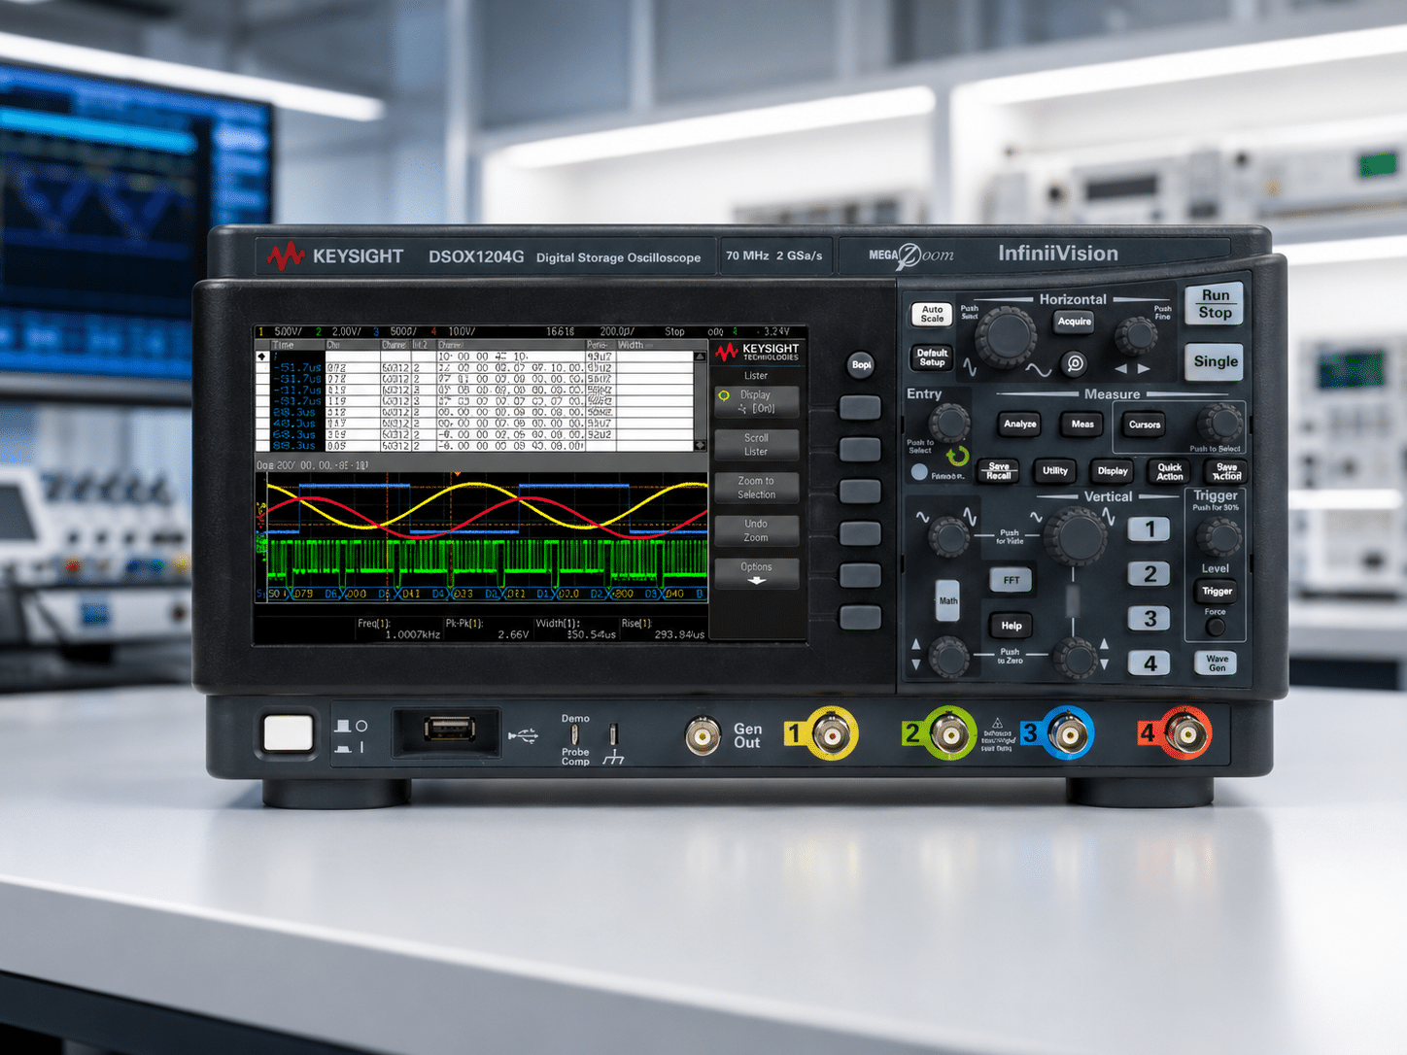Click the ground terminal next to Probe Comp

(613, 733)
